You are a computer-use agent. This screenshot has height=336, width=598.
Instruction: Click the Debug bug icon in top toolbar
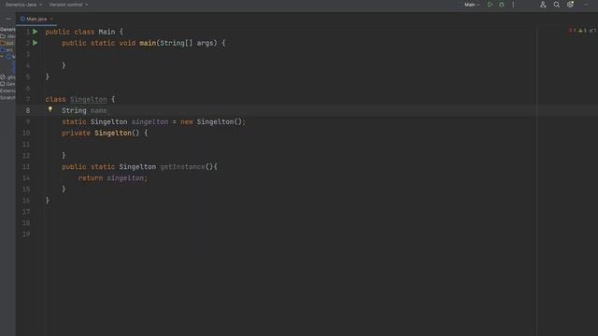[x=502, y=5]
